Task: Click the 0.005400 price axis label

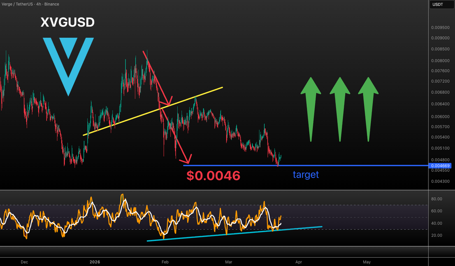Action: point(441,137)
